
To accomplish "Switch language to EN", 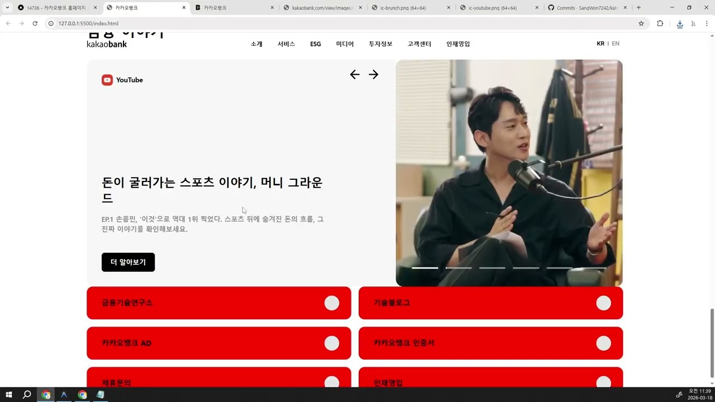I will point(616,44).
